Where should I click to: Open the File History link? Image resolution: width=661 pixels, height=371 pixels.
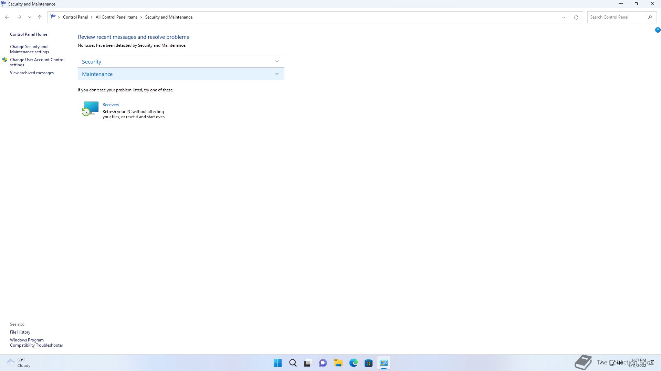click(x=20, y=332)
